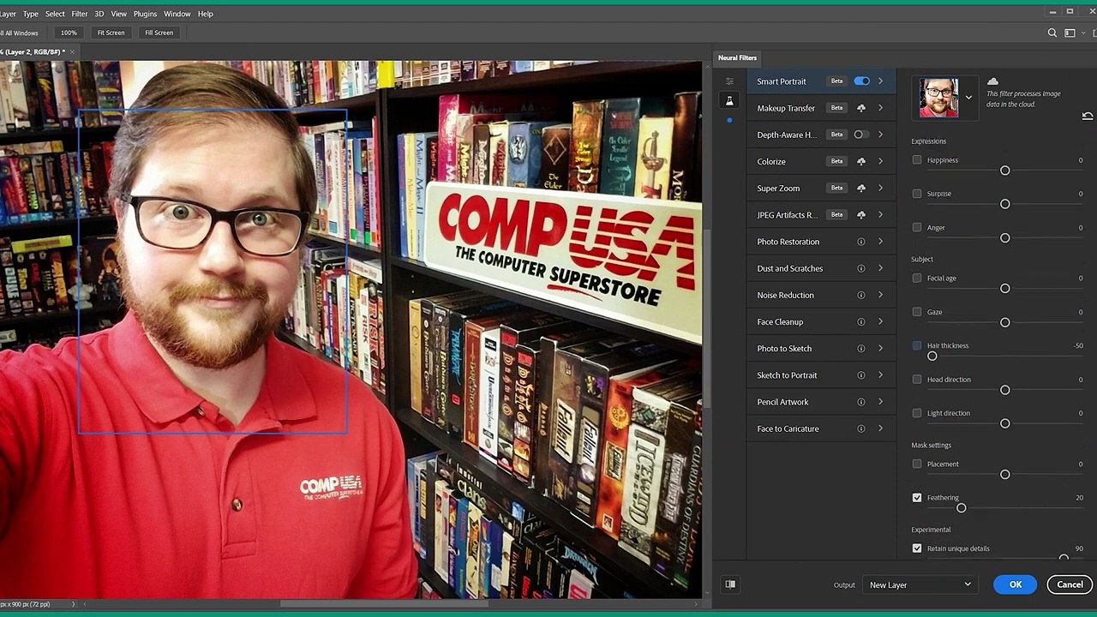Download the Colorize filter from cloud
1097x617 pixels.
(x=861, y=161)
